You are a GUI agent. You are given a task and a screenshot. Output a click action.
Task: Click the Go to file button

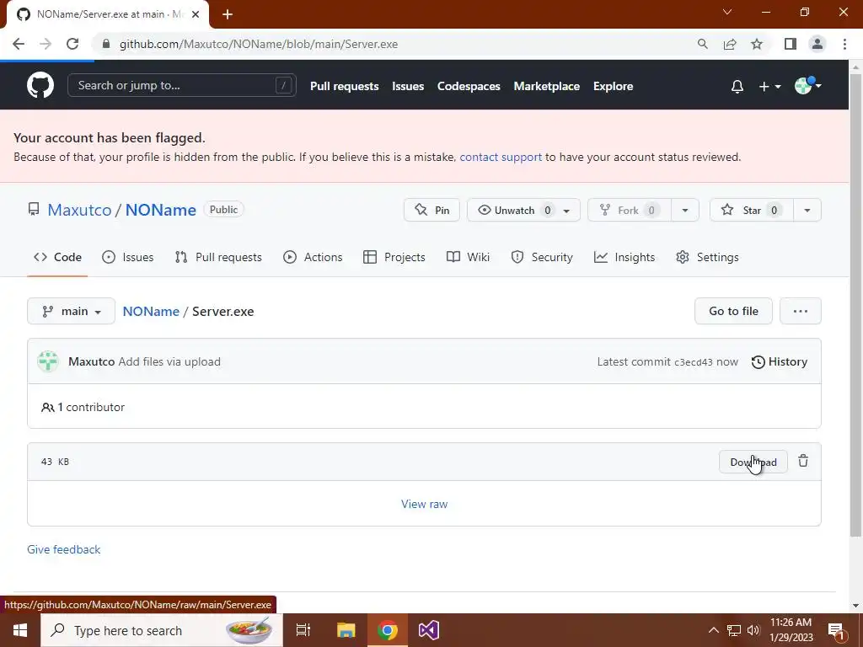pos(733,312)
